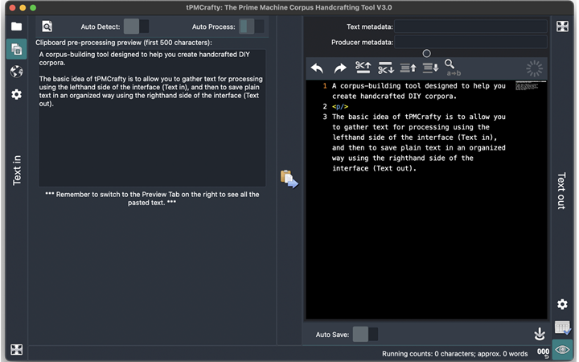Click the spinner progress indicator in editor toolbar
This screenshot has height=362, width=579.
pos(534,68)
